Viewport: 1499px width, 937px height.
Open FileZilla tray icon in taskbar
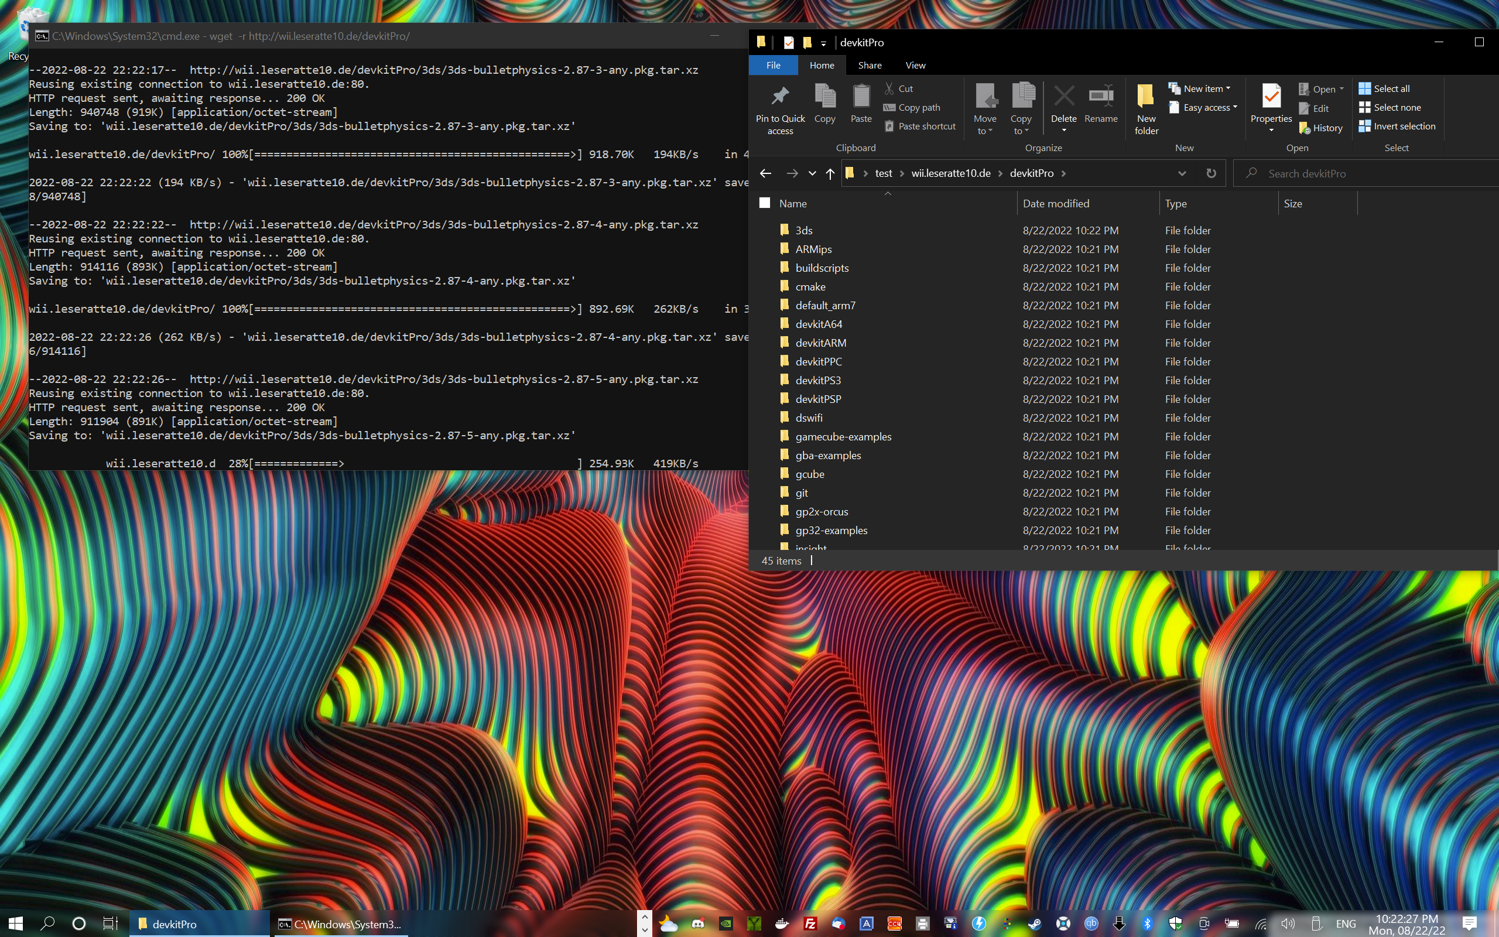coord(810,924)
